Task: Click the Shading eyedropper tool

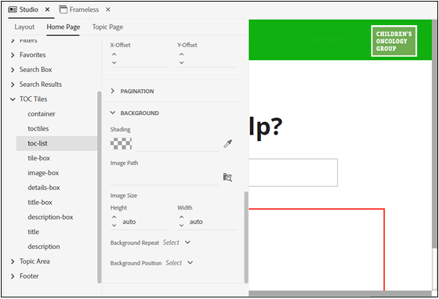Action: pos(228,143)
